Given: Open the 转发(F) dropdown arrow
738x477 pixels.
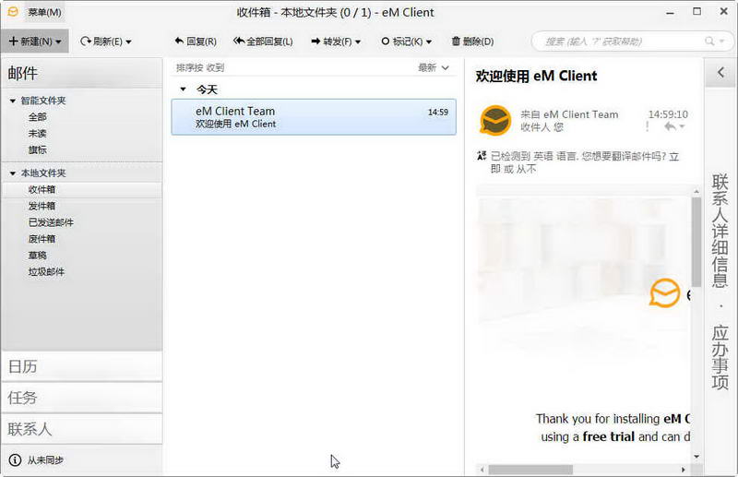Looking at the screenshot, I should click(358, 42).
